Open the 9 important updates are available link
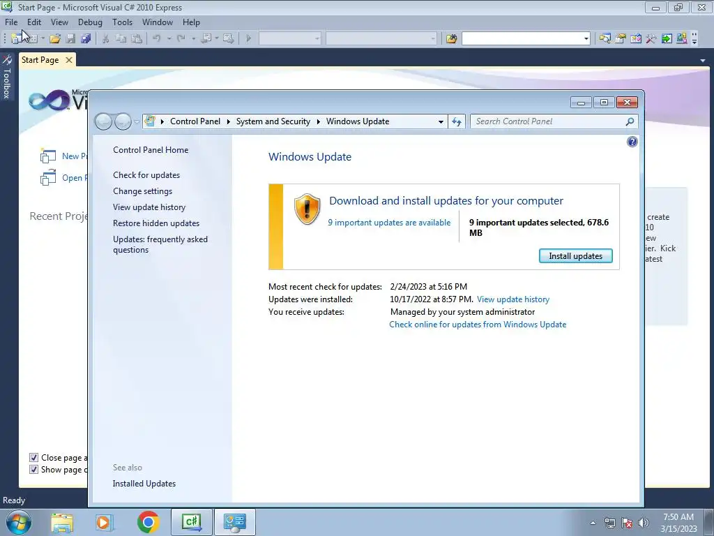Viewport: 714px width, 536px height. tap(389, 223)
